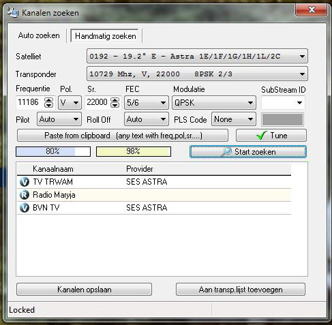Select the Handmatig zoeken tab
The height and width of the screenshot is (325, 332).
106,36
